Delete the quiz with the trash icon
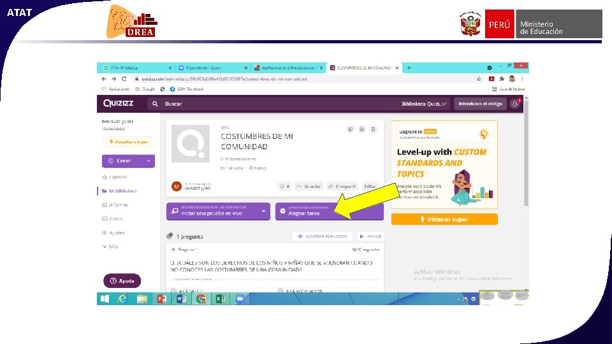Screen dimensions: 612x344 [x=374, y=129]
